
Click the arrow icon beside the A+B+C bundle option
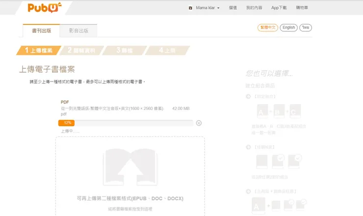[248, 96]
